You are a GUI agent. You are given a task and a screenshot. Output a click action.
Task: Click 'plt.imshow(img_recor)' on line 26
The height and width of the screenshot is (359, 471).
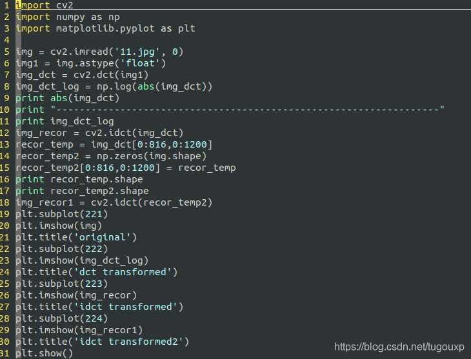76,295
